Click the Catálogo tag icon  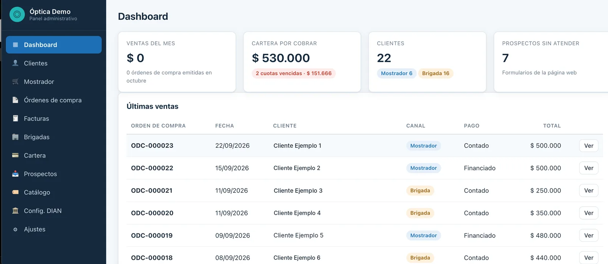(16, 192)
